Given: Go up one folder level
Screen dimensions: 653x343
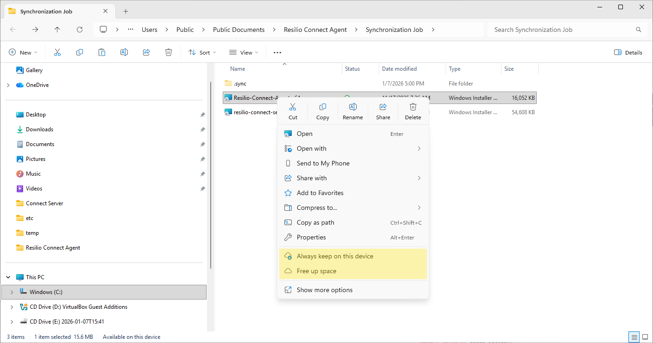Looking at the screenshot, I should click(57, 30).
